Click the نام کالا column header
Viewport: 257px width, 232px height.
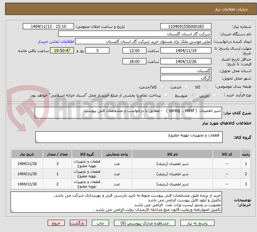point(173,154)
